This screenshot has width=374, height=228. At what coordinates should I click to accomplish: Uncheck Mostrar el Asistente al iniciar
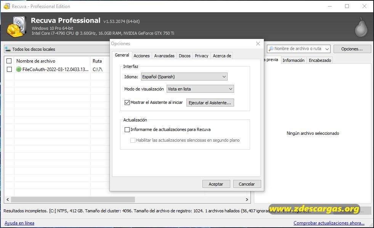(127, 102)
